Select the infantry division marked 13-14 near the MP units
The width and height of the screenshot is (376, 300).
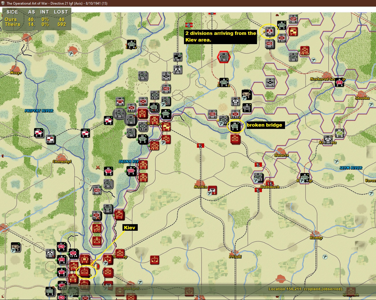(282, 38)
